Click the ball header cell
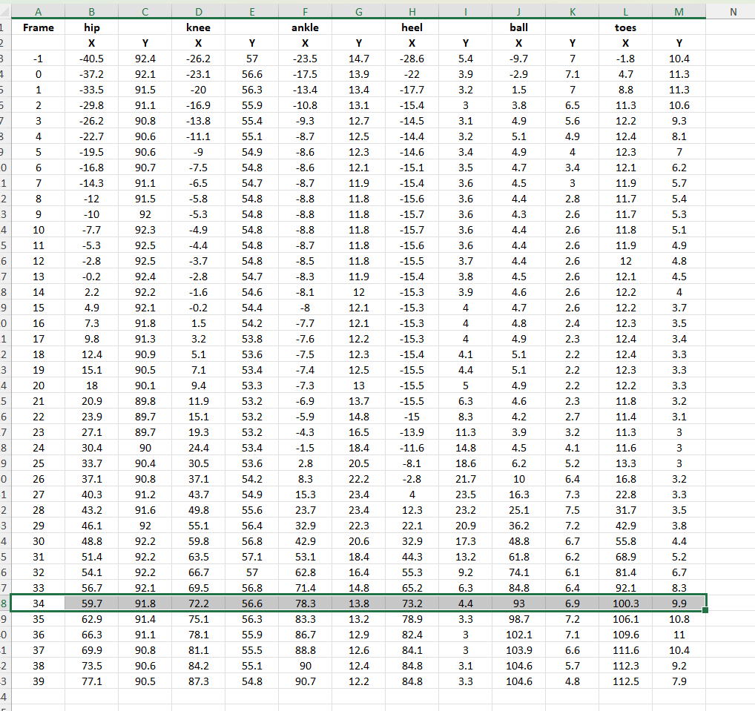The height and width of the screenshot is (711, 755). (519, 27)
